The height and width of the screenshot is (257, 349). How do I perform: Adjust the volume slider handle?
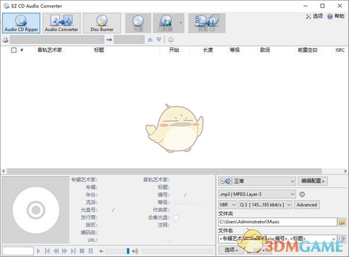[x=128, y=251]
